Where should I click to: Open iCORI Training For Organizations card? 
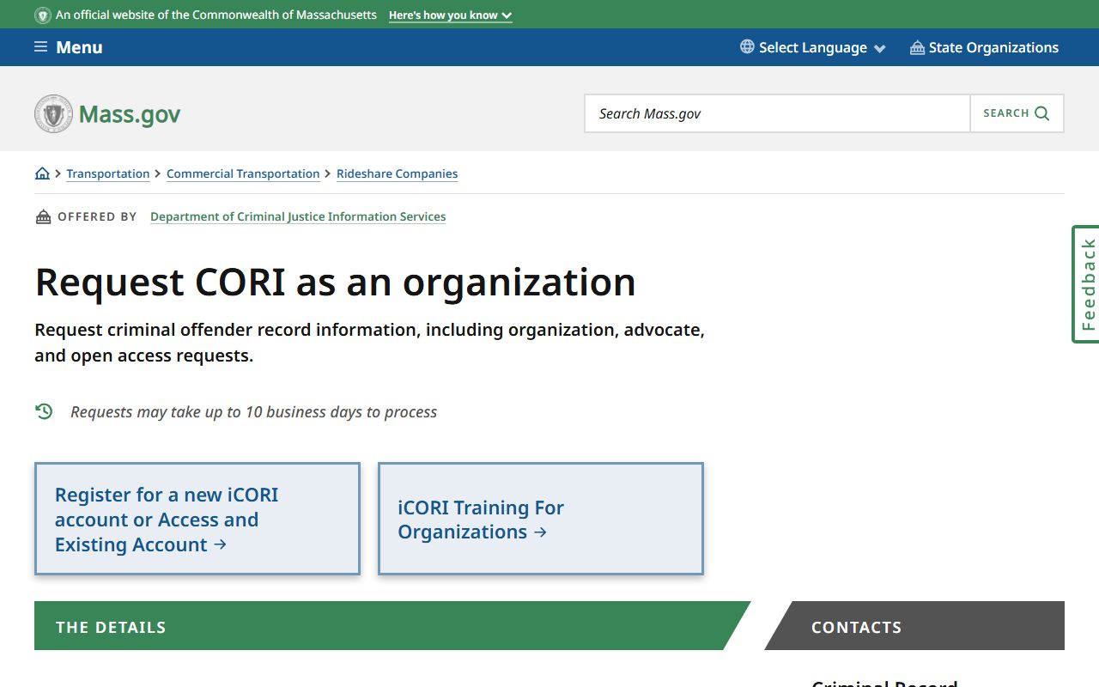[x=541, y=519]
